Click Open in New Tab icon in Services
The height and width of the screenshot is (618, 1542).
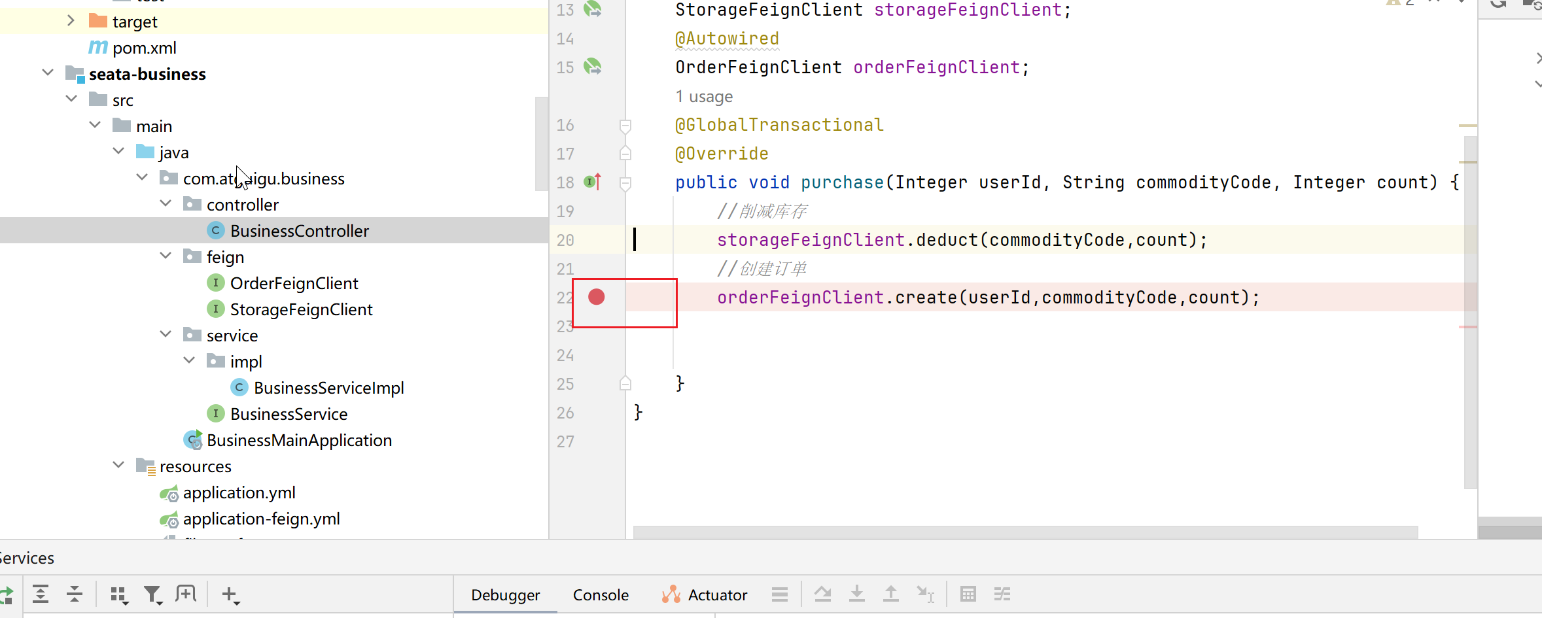tap(186, 594)
